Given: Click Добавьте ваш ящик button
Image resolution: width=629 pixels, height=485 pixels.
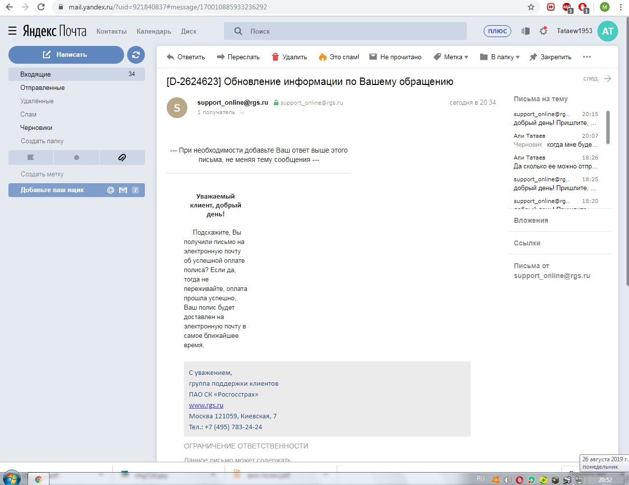Looking at the screenshot, I should coord(77,190).
